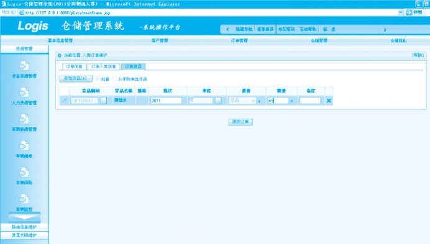The width and height of the screenshot is (430, 244).
Task: Open the 质量 quality dropdown
Action: point(242,101)
